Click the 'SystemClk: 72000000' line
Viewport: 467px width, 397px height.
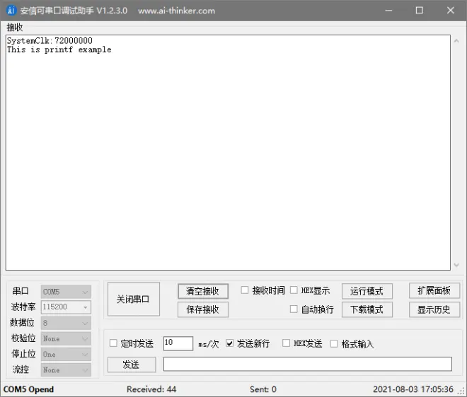click(50, 41)
